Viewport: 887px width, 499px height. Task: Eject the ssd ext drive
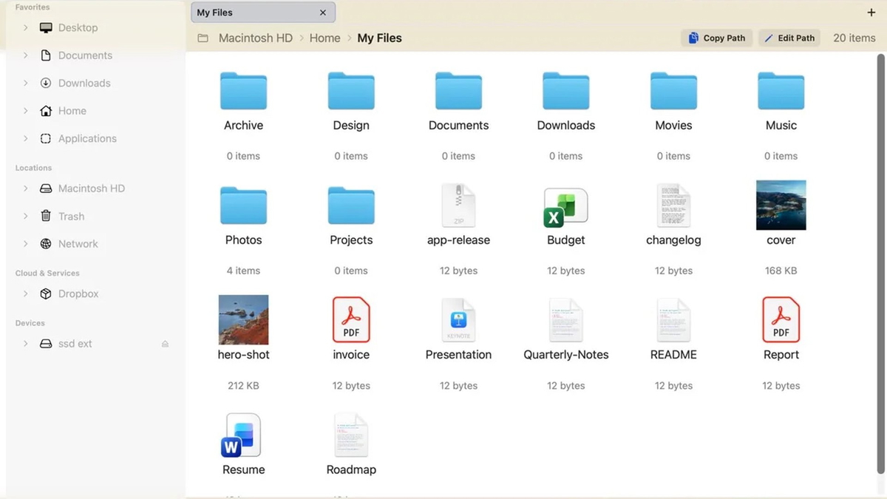[x=165, y=344]
